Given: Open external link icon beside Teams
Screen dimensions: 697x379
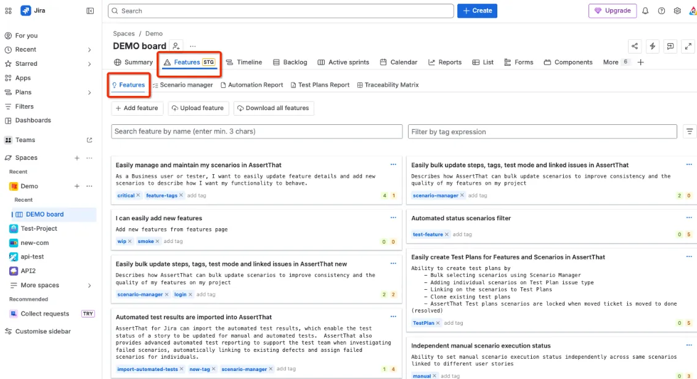Looking at the screenshot, I should click(89, 140).
